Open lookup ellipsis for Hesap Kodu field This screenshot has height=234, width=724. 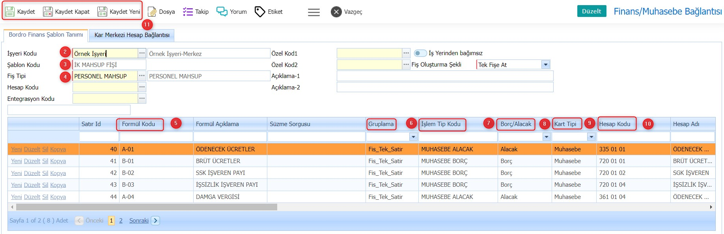(142, 87)
